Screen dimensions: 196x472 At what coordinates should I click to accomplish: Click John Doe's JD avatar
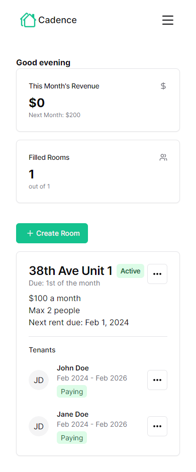pos(39,380)
